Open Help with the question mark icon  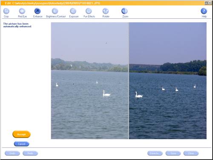click(204, 11)
